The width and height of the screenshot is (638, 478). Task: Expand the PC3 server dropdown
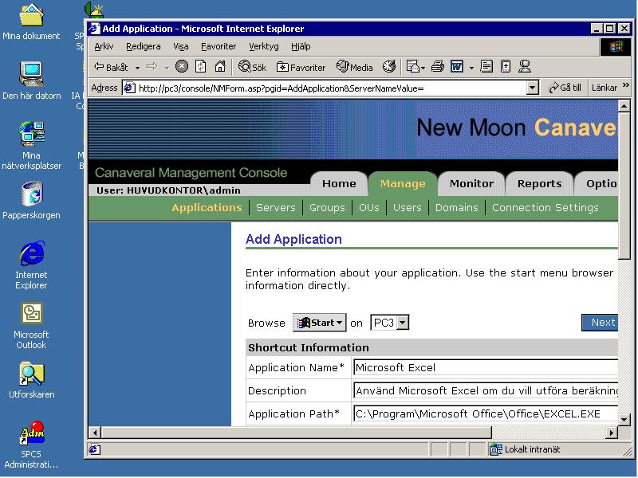(403, 323)
